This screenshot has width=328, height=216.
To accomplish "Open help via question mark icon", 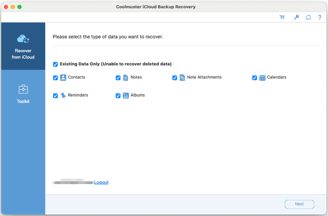I will point(320,17).
